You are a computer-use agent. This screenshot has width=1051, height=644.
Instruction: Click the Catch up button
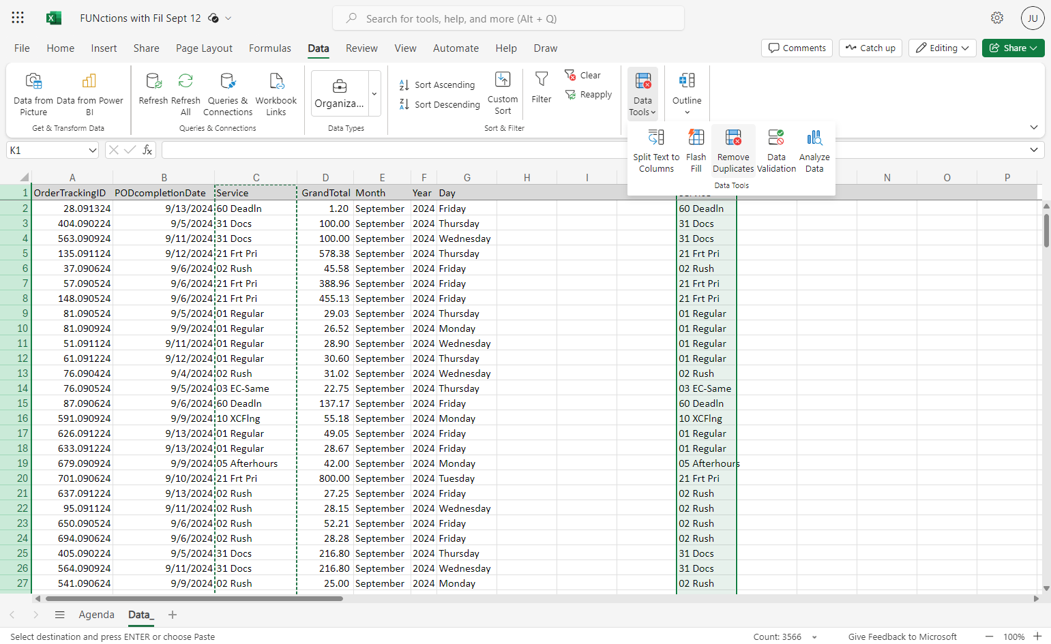pos(871,48)
